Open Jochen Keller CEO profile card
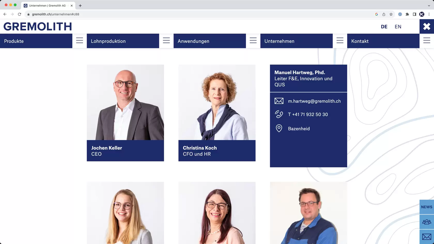 click(125, 113)
